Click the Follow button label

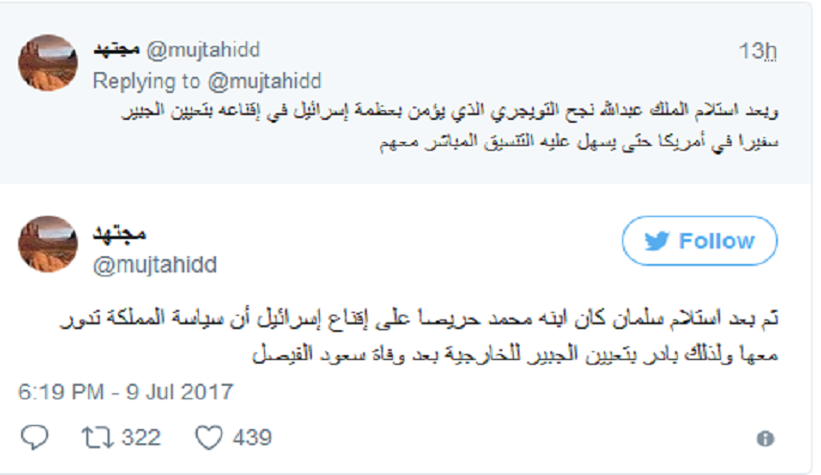point(716,241)
